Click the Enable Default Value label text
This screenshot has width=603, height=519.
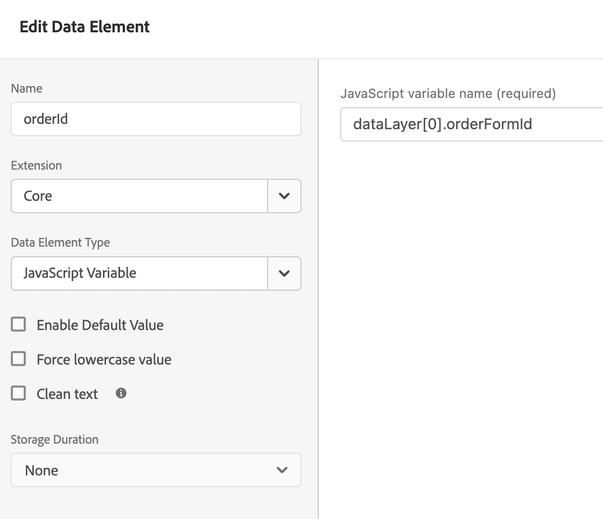point(100,325)
